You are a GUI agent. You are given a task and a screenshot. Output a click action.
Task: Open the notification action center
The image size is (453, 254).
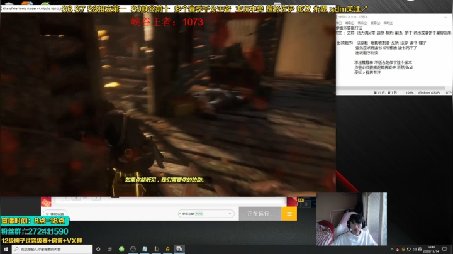(x=444, y=249)
